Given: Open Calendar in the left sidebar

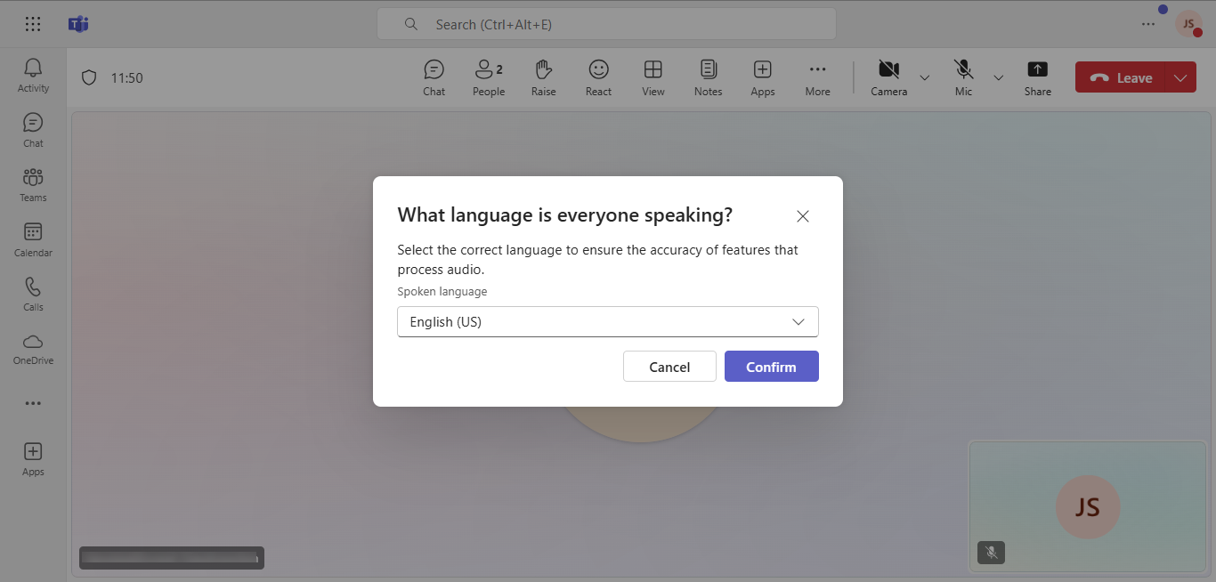Looking at the screenshot, I should click(33, 239).
